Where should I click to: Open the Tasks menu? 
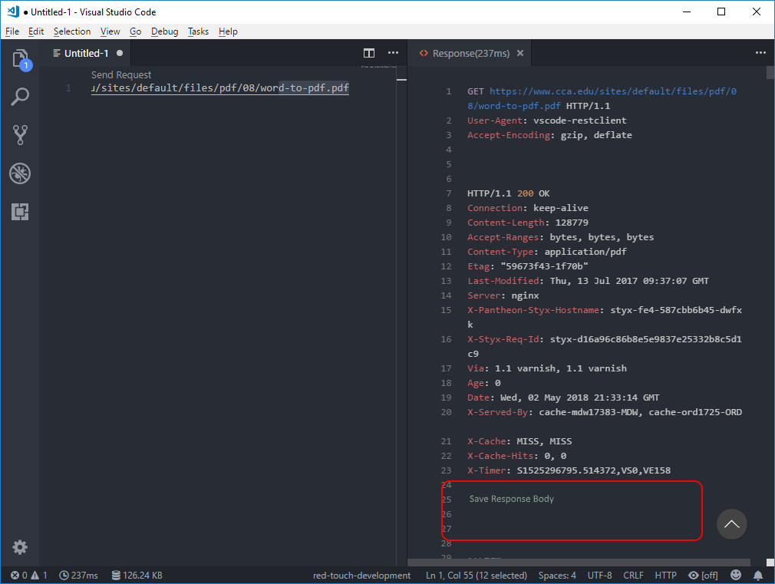(x=198, y=31)
